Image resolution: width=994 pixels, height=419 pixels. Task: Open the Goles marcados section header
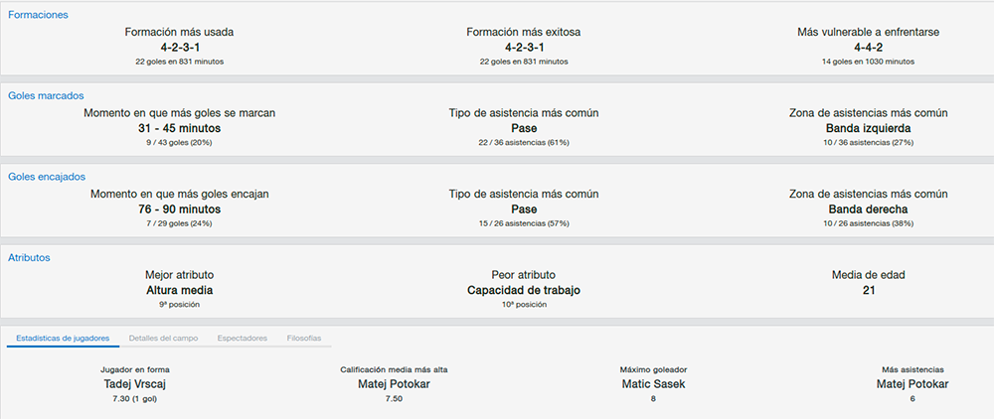[x=46, y=95]
